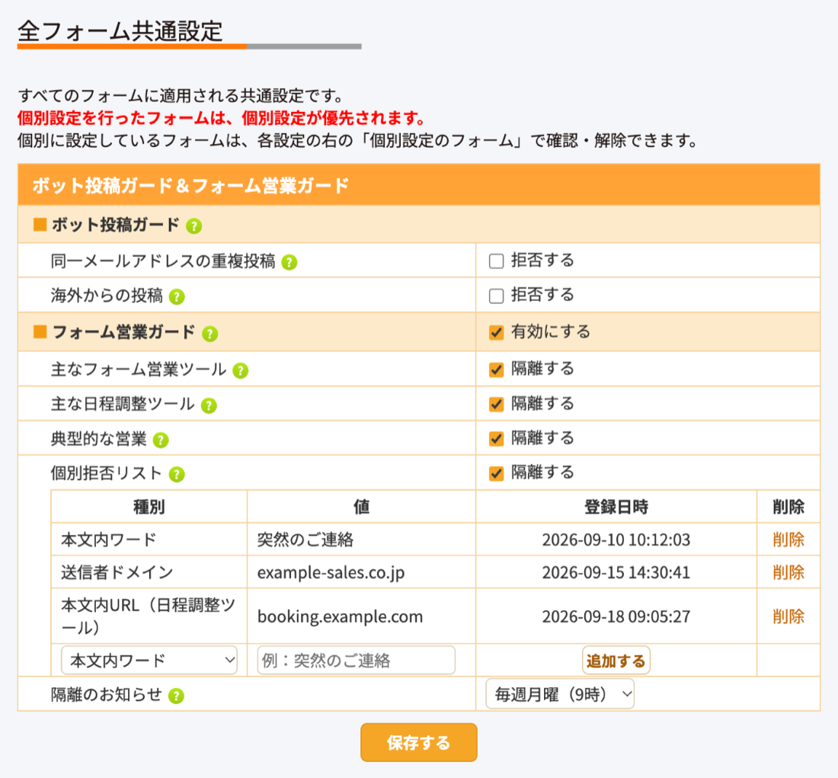Uncheck 有効にする for フォーム営業ガード
The width and height of the screenshot is (838, 778).
tap(497, 332)
